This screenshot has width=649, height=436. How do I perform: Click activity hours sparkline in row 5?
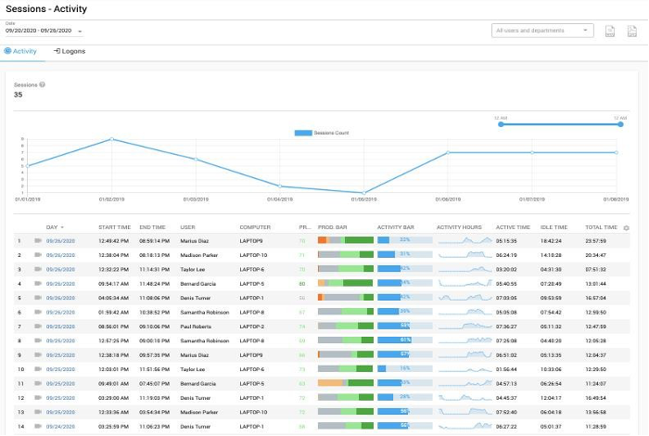[x=464, y=298]
